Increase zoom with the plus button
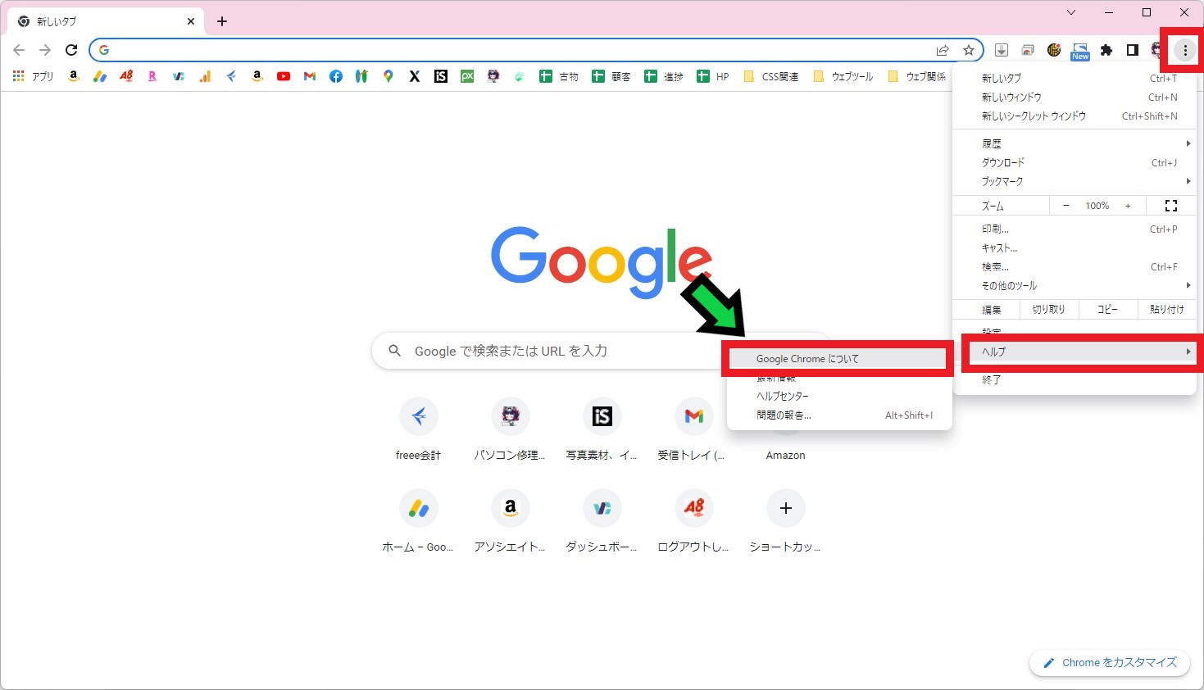1204x690 pixels. click(1128, 206)
